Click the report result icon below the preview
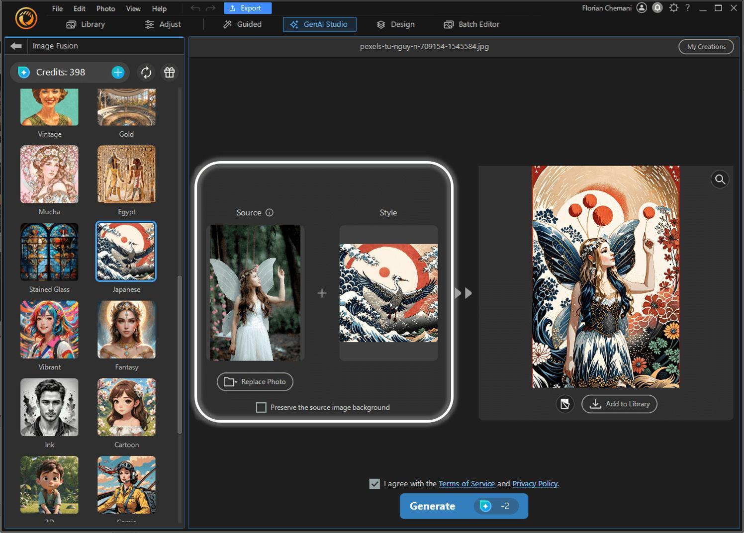Viewport: 744px width, 533px height. point(565,404)
